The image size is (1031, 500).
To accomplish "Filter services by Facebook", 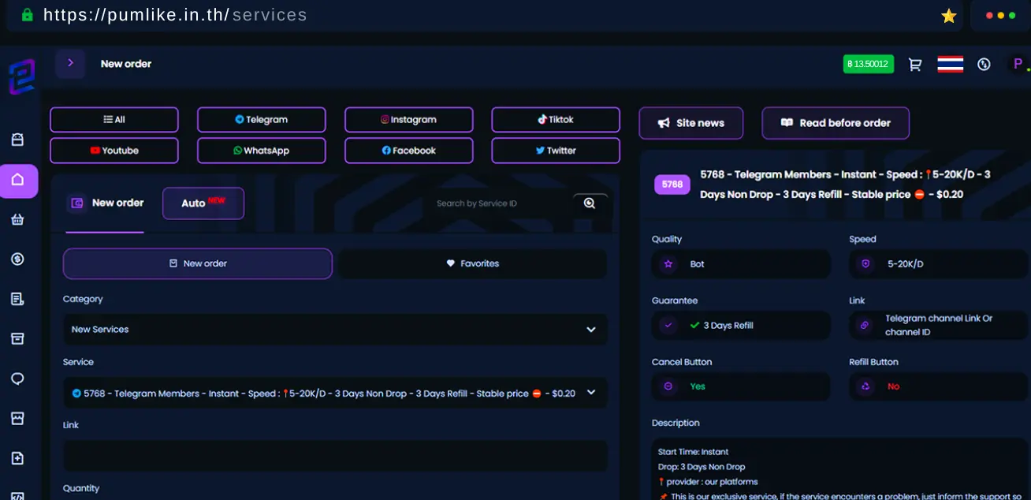I will (409, 151).
